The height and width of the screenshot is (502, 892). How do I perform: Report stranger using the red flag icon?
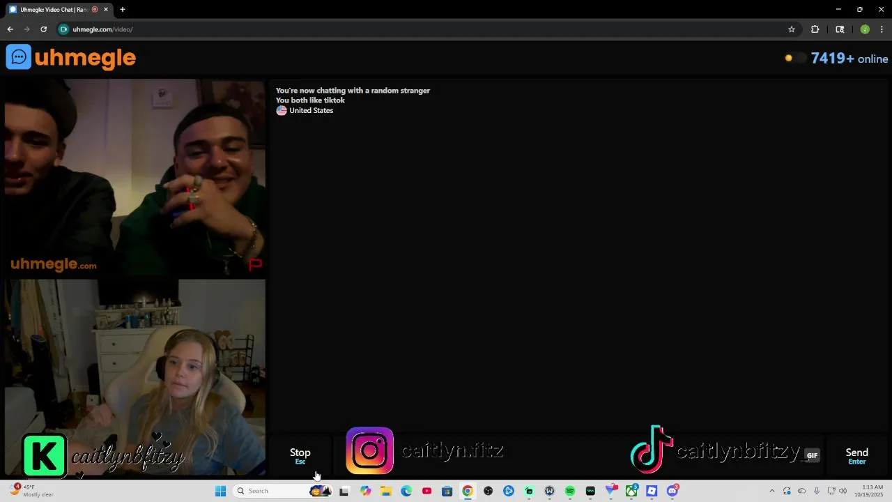[256, 264]
